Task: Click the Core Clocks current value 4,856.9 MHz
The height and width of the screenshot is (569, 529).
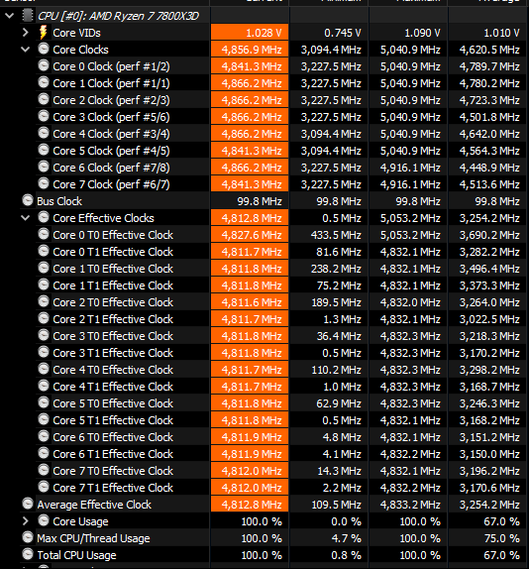Action: pos(252,50)
